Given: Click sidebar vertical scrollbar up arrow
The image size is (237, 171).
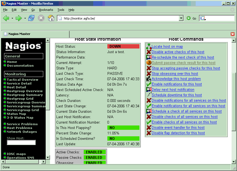Looking at the screenshot, I should pyautogui.click(x=48, y=40).
